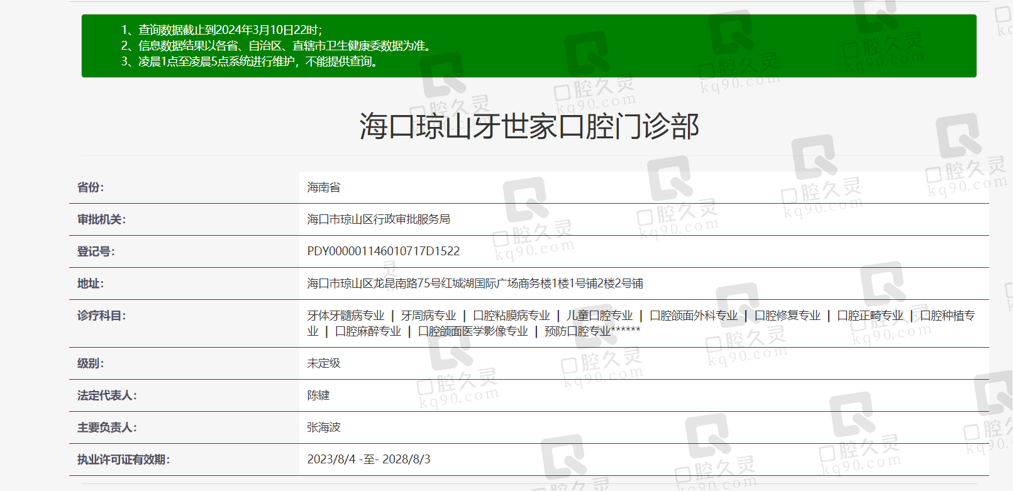Select the value 未定级
Screen dimensions: 1013x491
[x=324, y=363]
